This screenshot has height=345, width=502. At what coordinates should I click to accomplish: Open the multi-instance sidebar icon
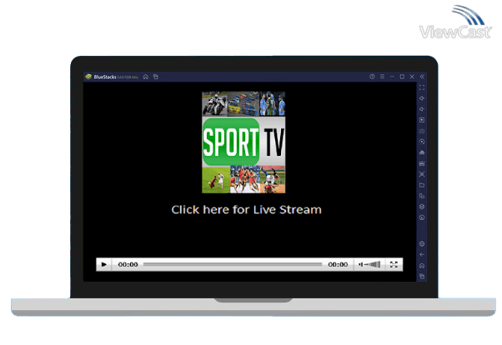[422, 196]
